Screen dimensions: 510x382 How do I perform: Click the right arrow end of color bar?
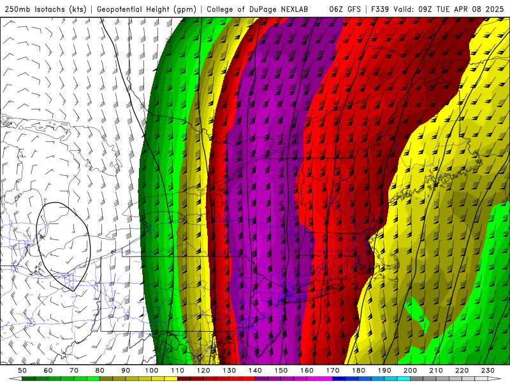495,379
